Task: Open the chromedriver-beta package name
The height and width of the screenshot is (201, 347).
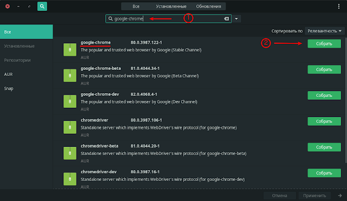Action: click(99, 146)
